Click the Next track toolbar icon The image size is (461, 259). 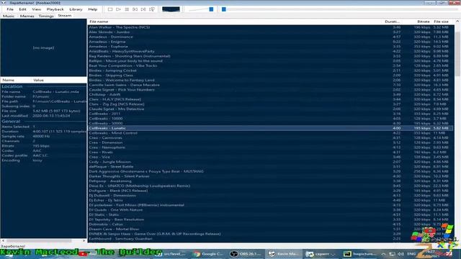click(143, 9)
